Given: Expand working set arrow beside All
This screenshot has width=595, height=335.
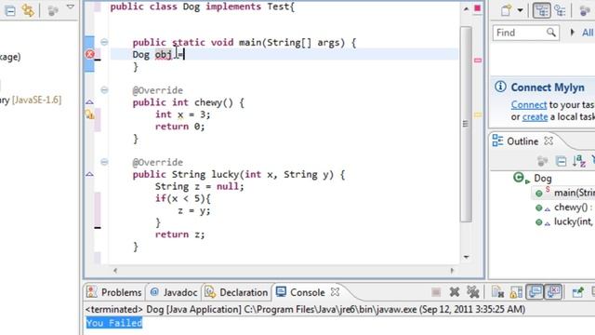Looking at the screenshot, I should 573,33.
